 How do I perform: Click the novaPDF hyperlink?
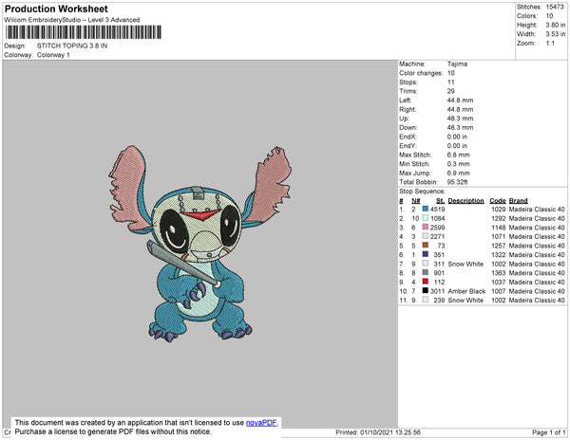tap(261, 423)
